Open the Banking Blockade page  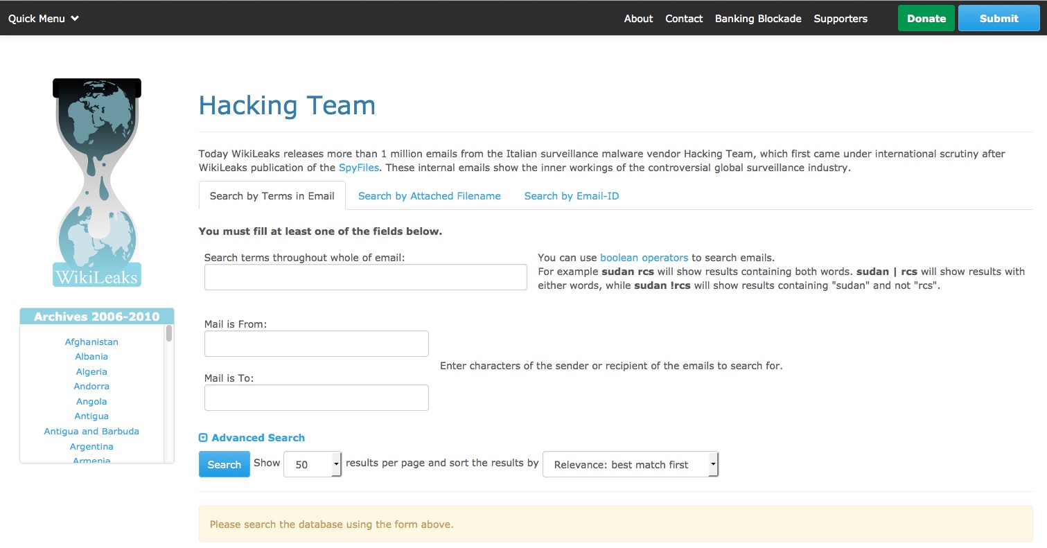tap(758, 19)
